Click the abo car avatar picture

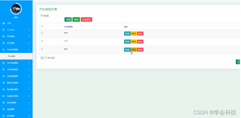pos(16,9)
